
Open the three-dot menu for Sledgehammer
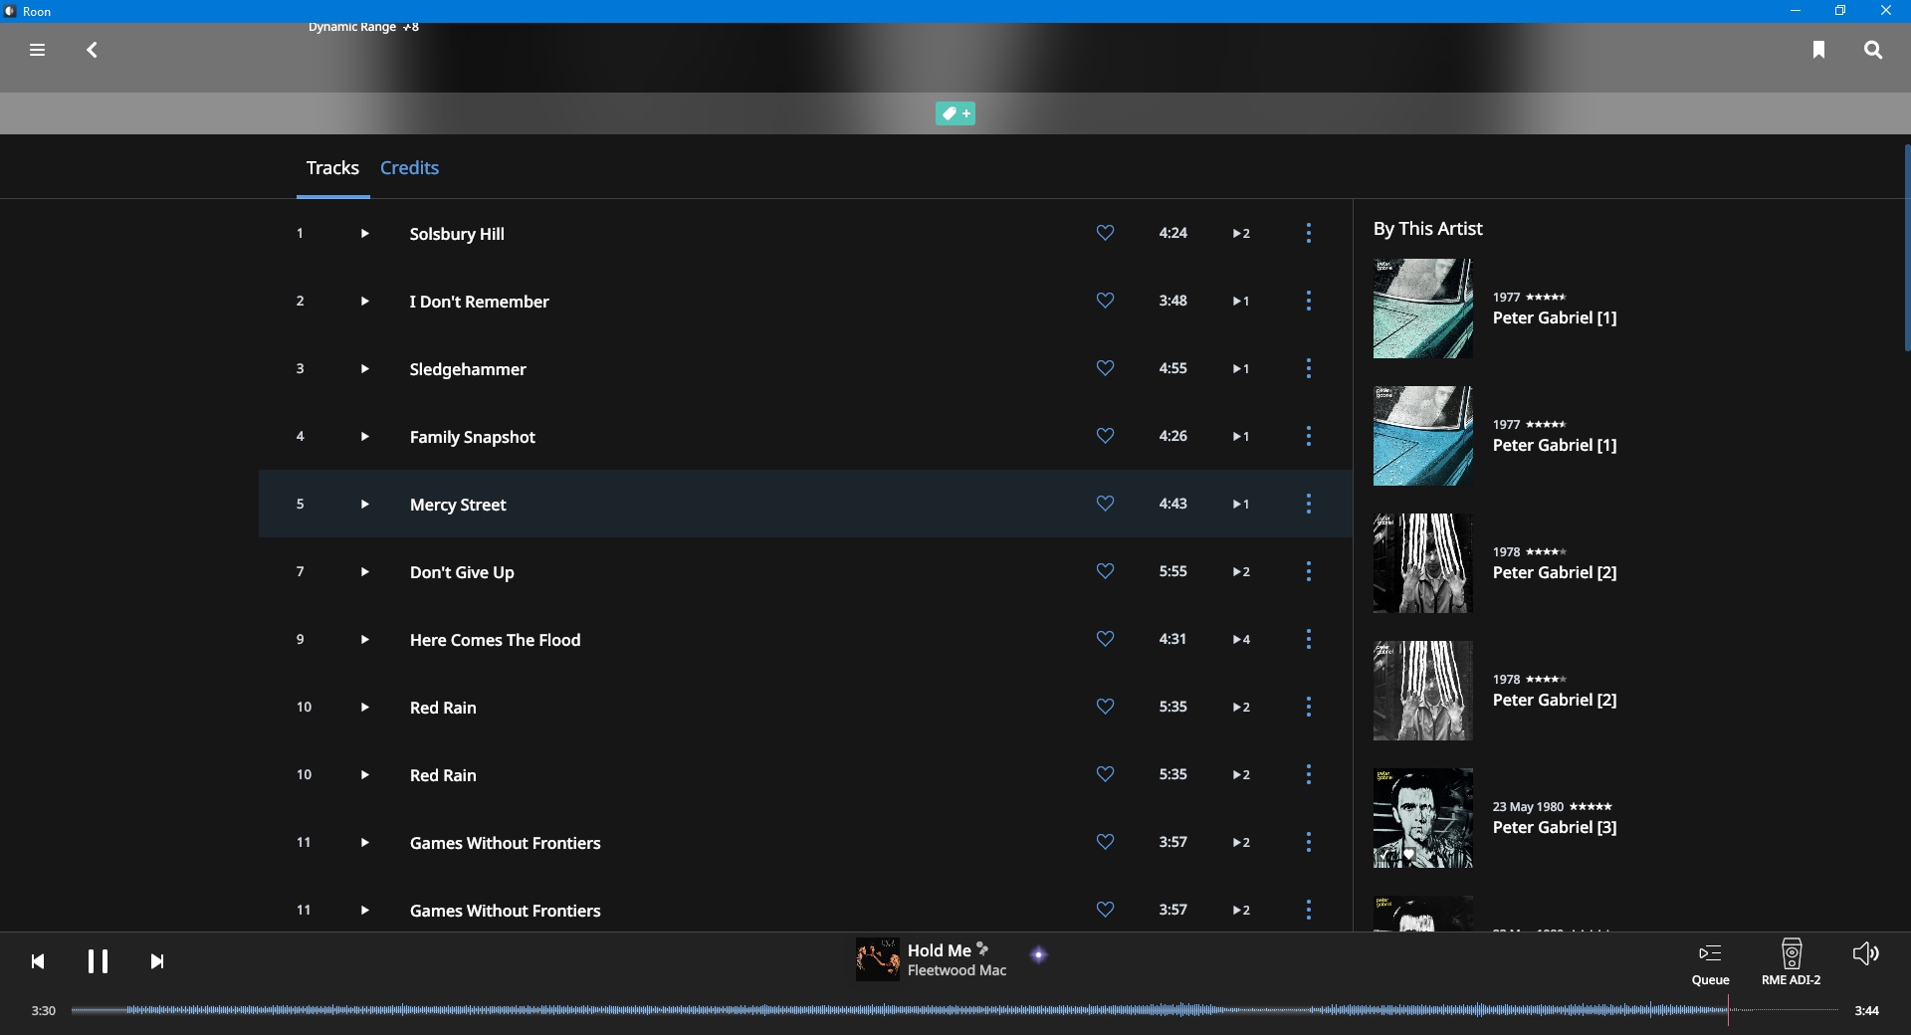click(x=1308, y=368)
